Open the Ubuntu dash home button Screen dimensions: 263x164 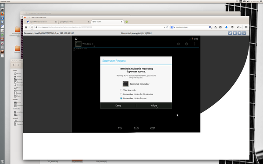click(x=2, y=5)
